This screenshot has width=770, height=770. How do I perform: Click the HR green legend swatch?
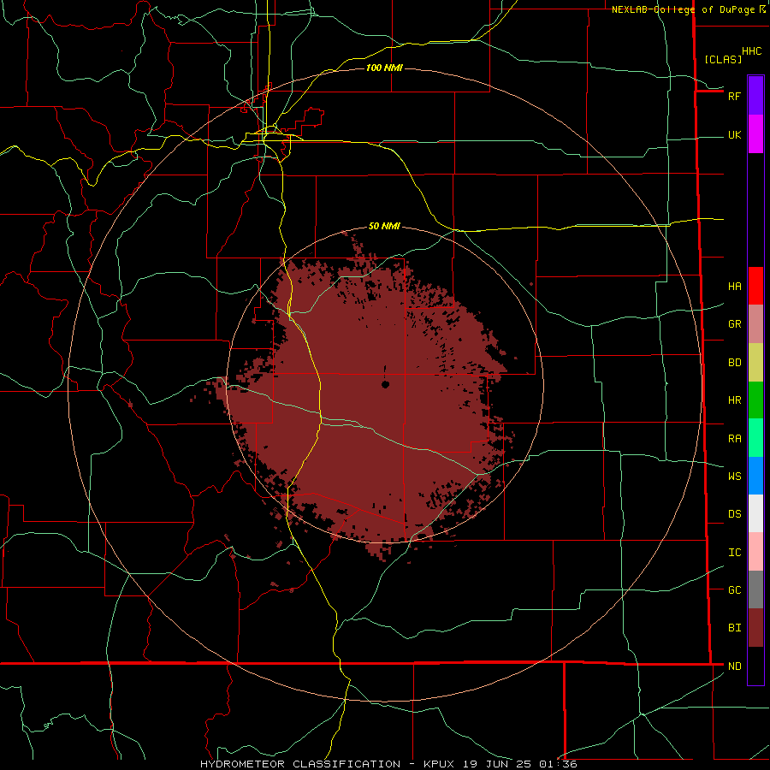755,400
